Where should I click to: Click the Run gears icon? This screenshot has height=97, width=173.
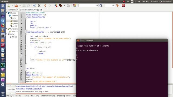pos(68,5)
